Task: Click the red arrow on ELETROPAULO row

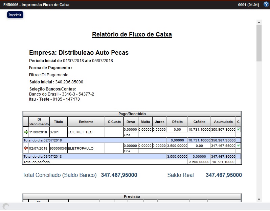Action: (x=26, y=148)
